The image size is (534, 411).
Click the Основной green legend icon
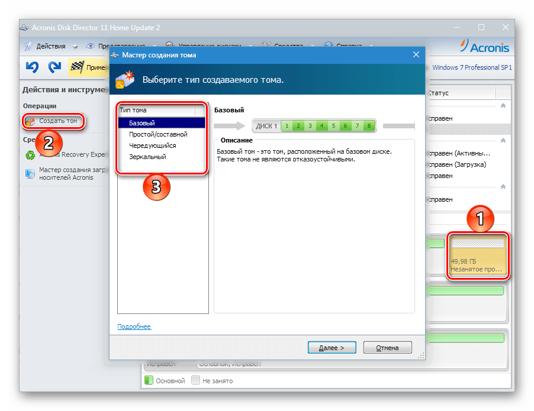149,380
